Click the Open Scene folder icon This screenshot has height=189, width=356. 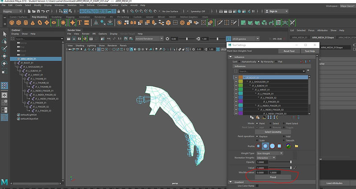33,11
